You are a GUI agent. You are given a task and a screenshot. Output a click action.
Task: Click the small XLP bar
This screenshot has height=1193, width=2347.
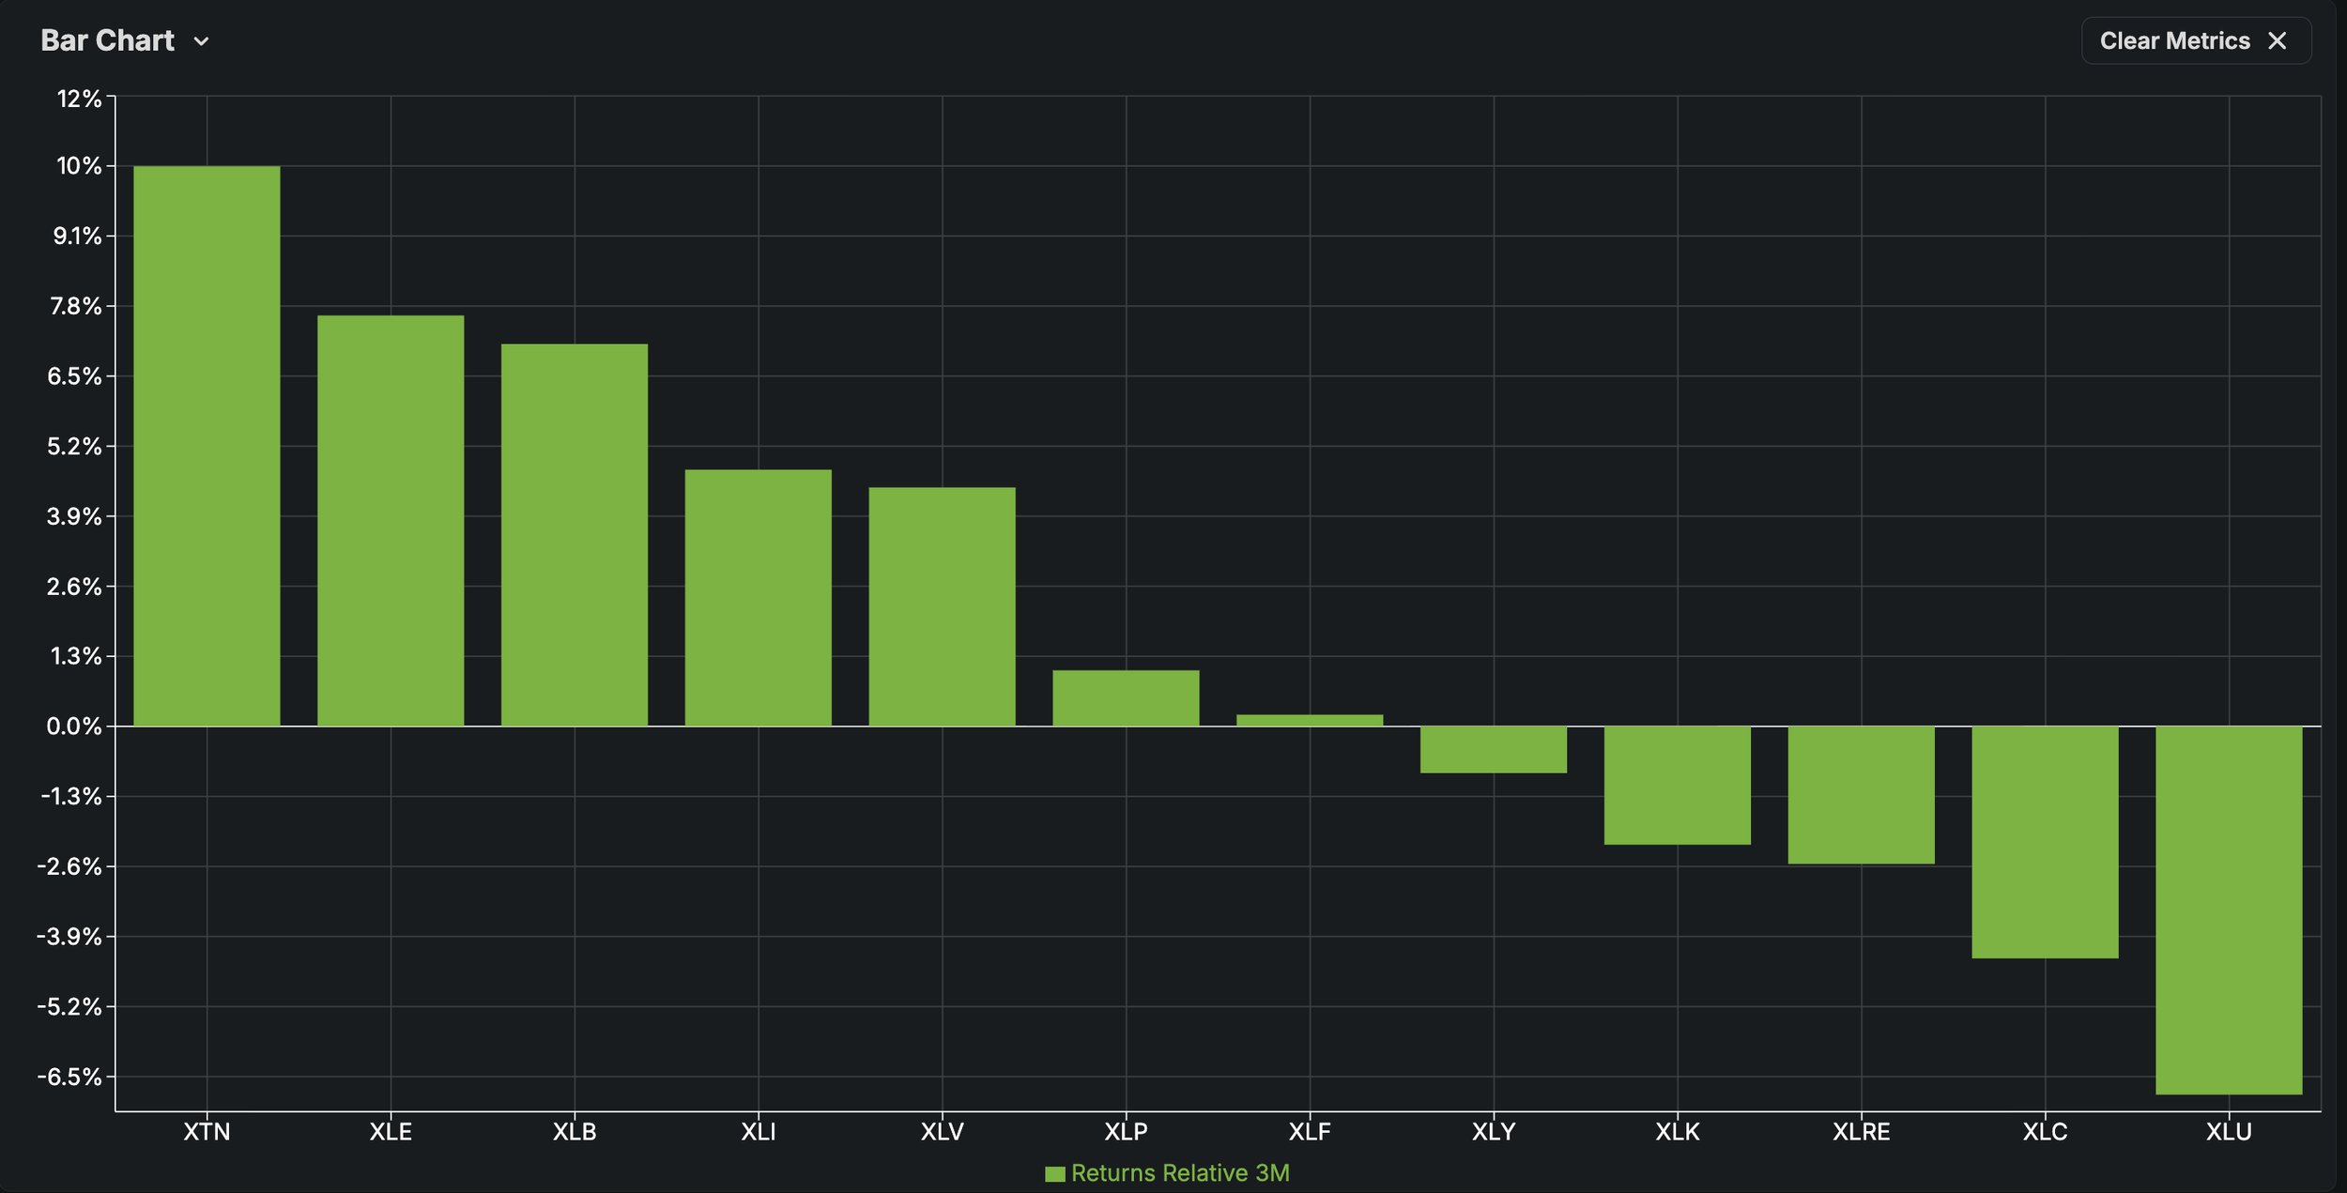point(1126,698)
